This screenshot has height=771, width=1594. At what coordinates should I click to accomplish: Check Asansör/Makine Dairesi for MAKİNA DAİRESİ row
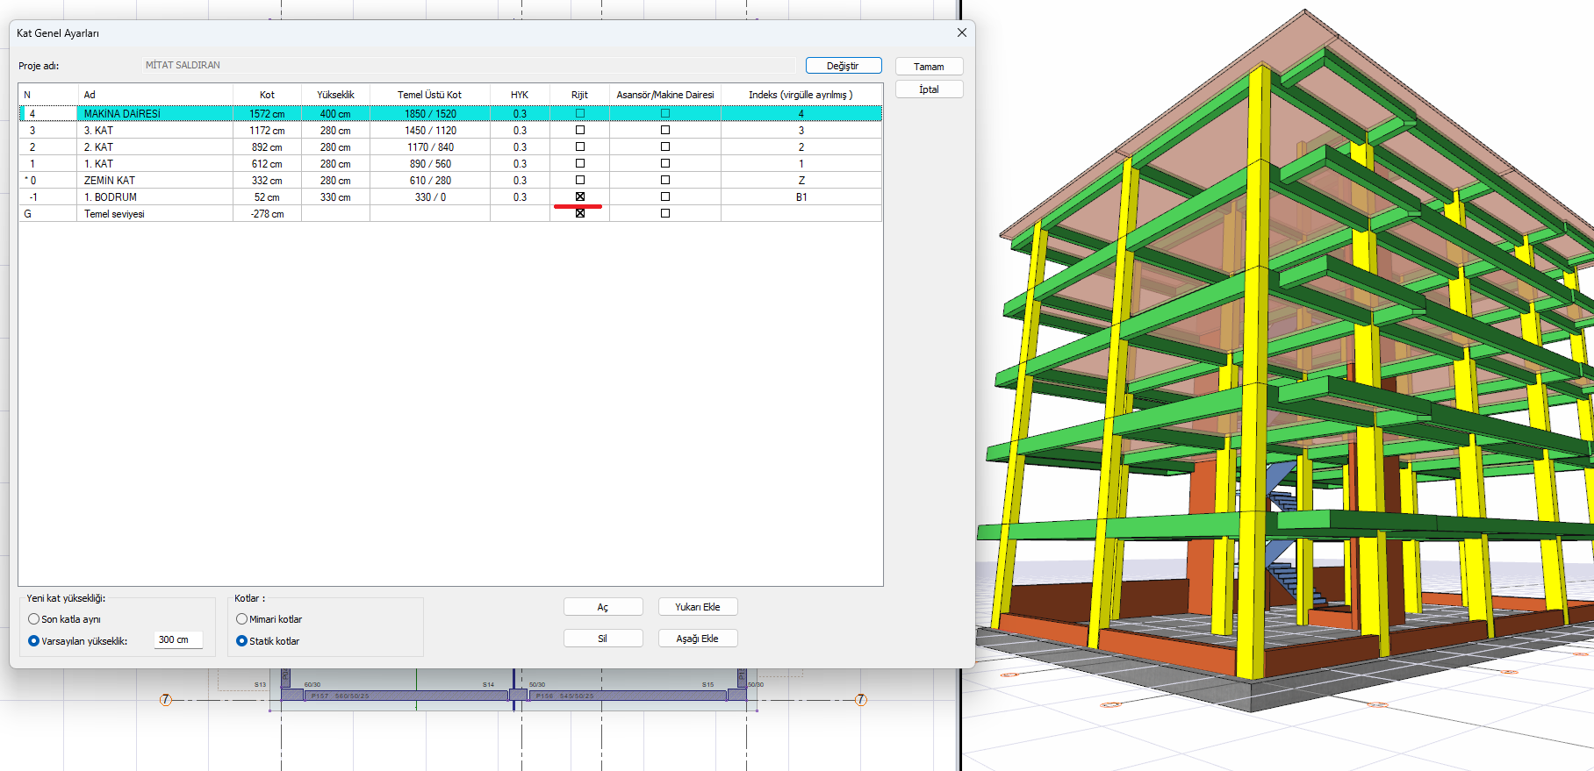(664, 113)
